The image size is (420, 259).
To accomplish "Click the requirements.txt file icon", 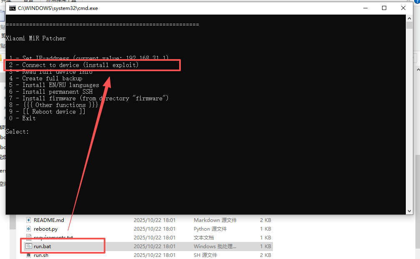I will [x=28, y=237].
